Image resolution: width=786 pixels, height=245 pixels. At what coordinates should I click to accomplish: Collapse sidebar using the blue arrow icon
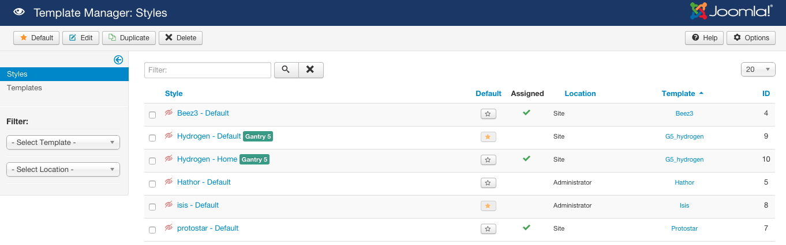[118, 60]
